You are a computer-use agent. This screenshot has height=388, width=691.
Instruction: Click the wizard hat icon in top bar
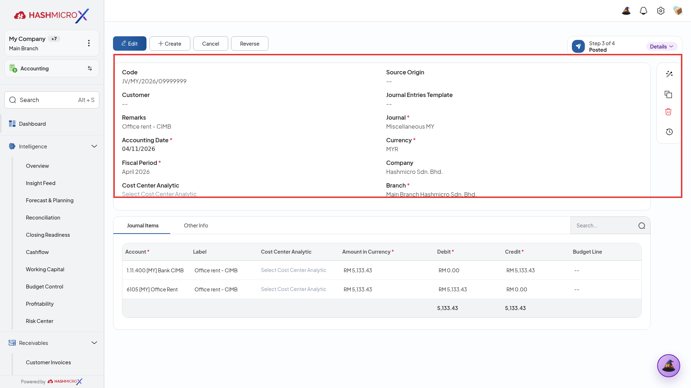pyautogui.click(x=626, y=11)
